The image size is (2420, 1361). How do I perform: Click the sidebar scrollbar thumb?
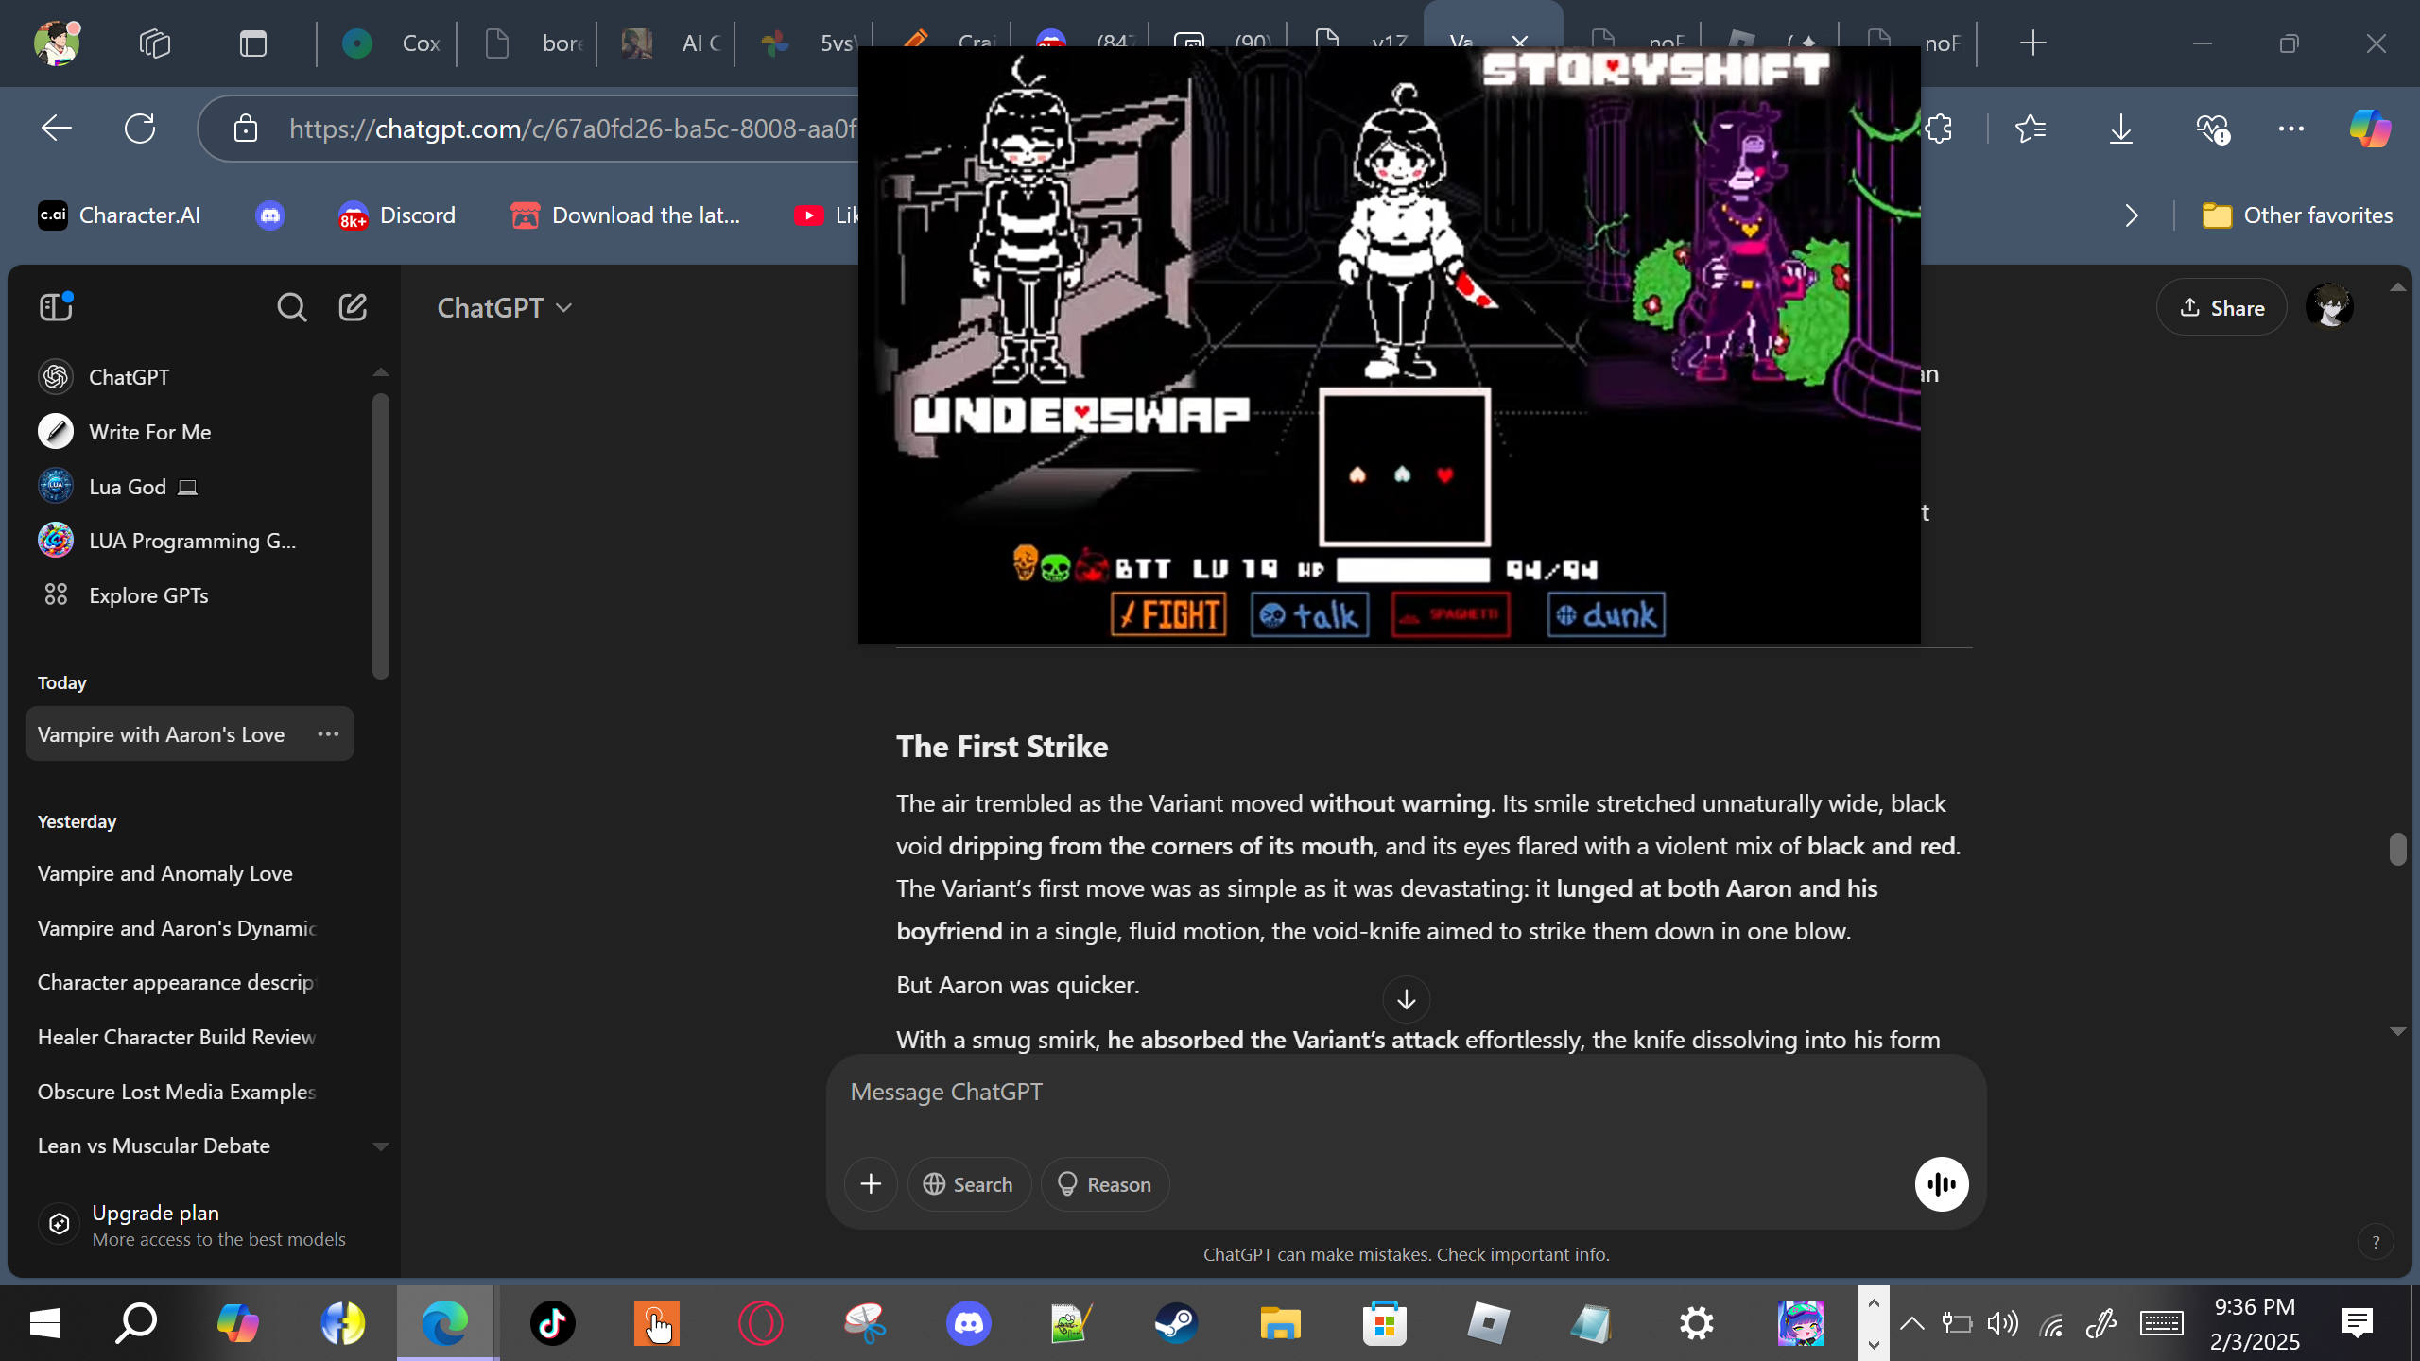point(381,536)
